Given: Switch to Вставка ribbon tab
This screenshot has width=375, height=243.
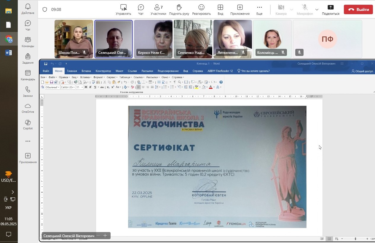Looking at the screenshot, I should [86, 71].
